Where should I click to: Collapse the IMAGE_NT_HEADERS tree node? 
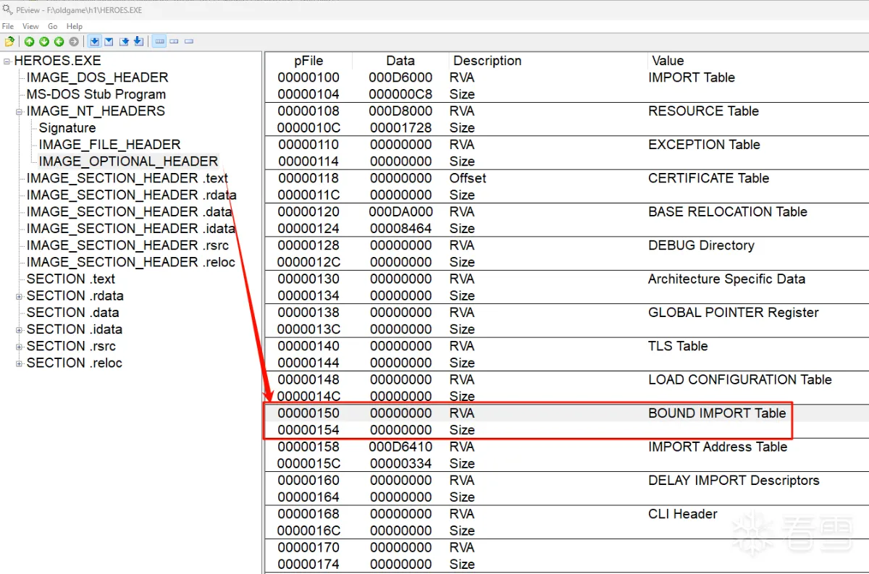(x=20, y=111)
